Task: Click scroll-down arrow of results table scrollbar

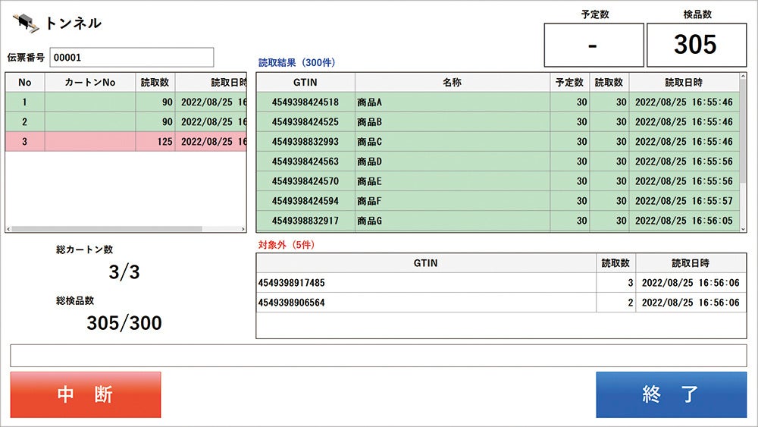Action: [744, 229]
